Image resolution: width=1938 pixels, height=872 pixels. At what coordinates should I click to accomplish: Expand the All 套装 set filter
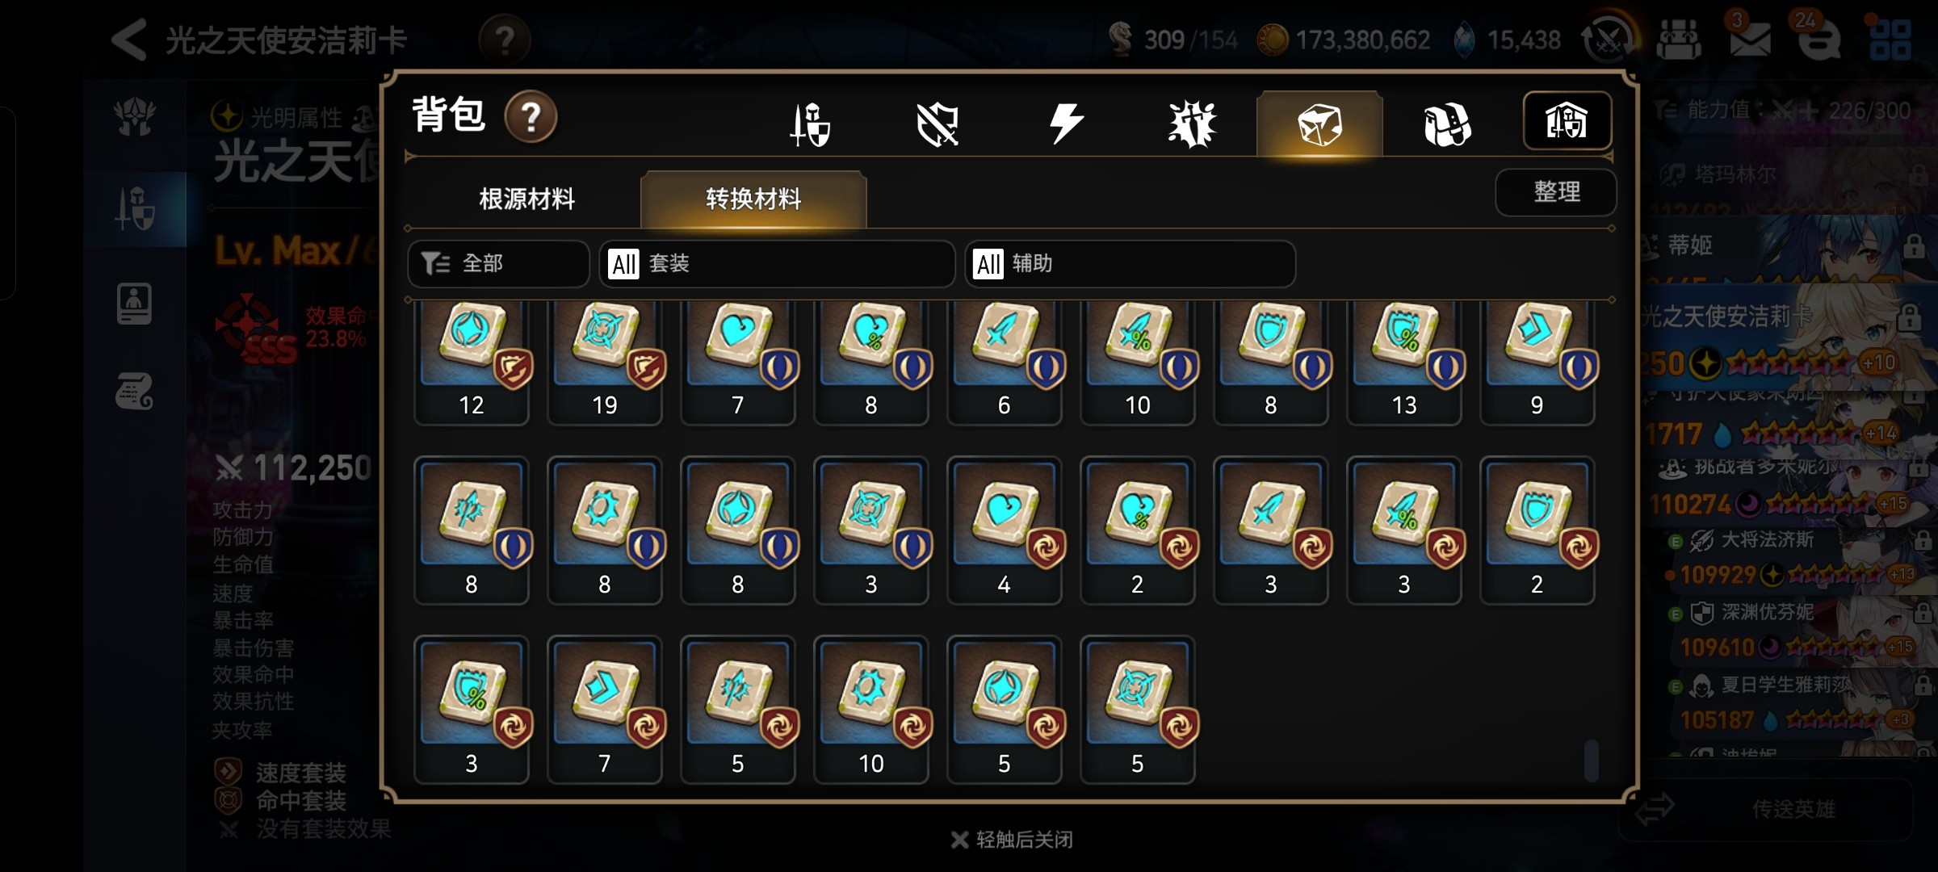(x=777, y=263)
